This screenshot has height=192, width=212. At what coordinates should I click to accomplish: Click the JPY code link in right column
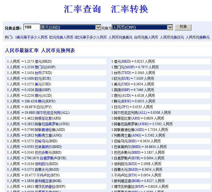tap(125, 107)
